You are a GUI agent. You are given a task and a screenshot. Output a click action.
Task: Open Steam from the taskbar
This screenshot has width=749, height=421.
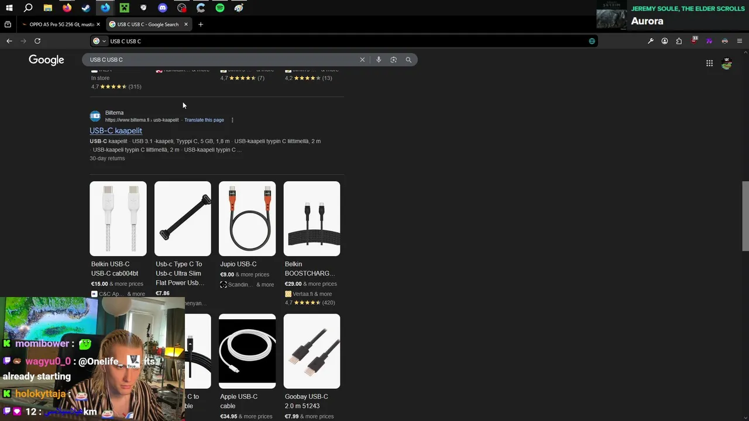86,8
